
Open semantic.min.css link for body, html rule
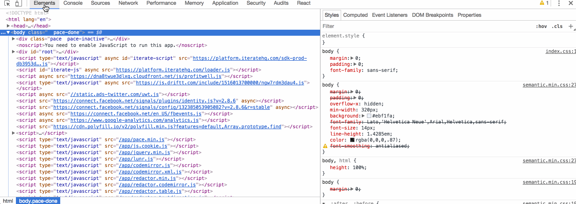point(549,161)
